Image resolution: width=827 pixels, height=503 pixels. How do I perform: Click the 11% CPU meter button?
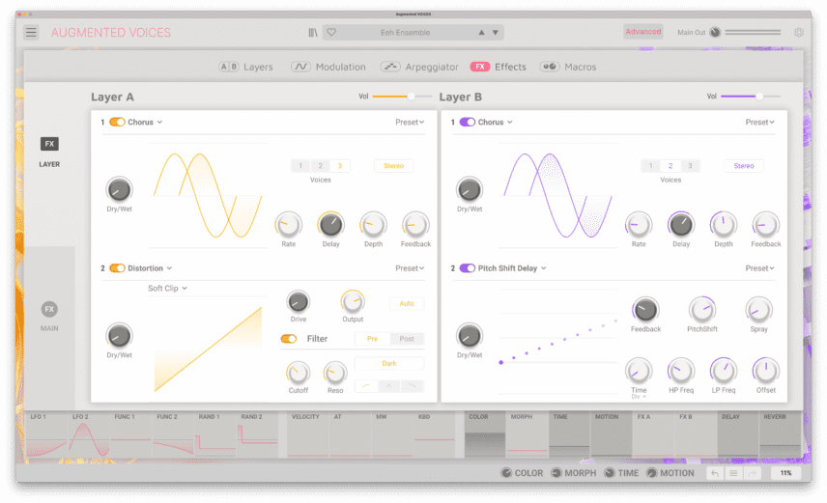(x=785, y=473)
